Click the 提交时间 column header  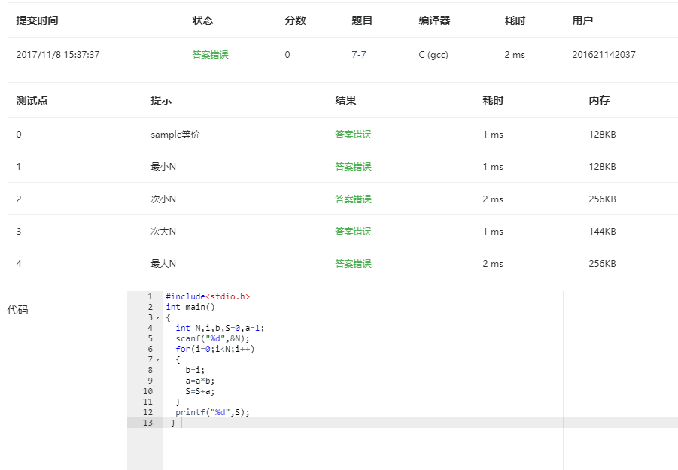[37, 20]
